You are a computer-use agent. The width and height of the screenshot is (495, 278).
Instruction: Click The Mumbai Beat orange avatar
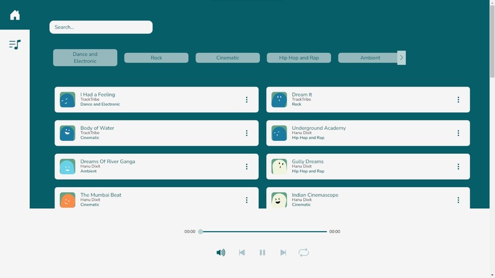pyautogui.click(x=67, y=200)
